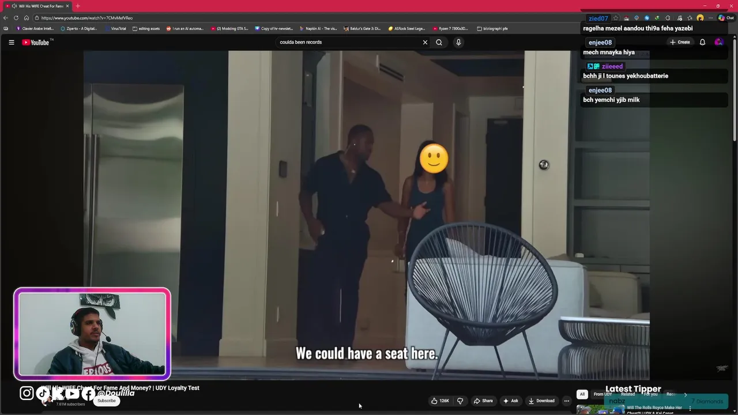
Task: Open the Clavier Arabe bookmark
Action: (x=35, y=28)
